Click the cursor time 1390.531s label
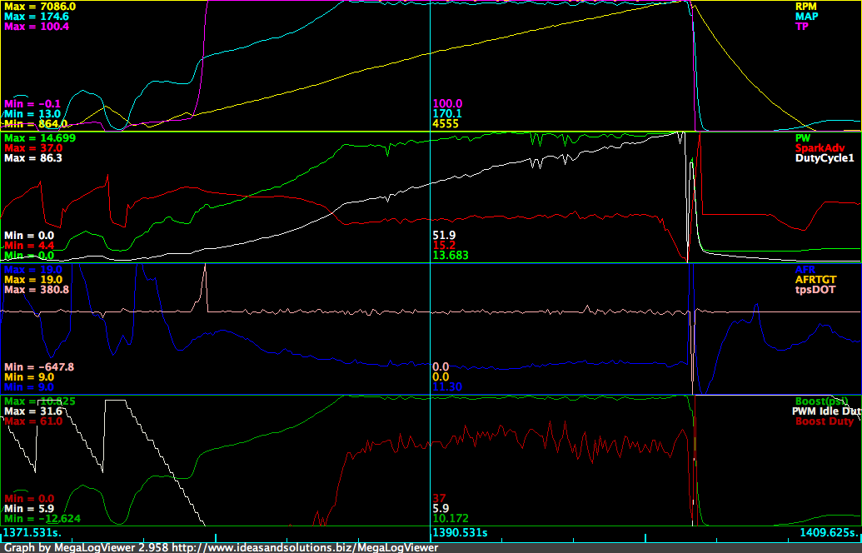 point(460,532)
